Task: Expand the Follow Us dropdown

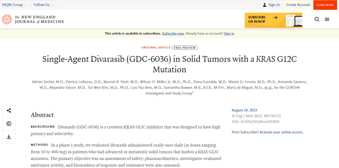Action: tap(43, 5)
